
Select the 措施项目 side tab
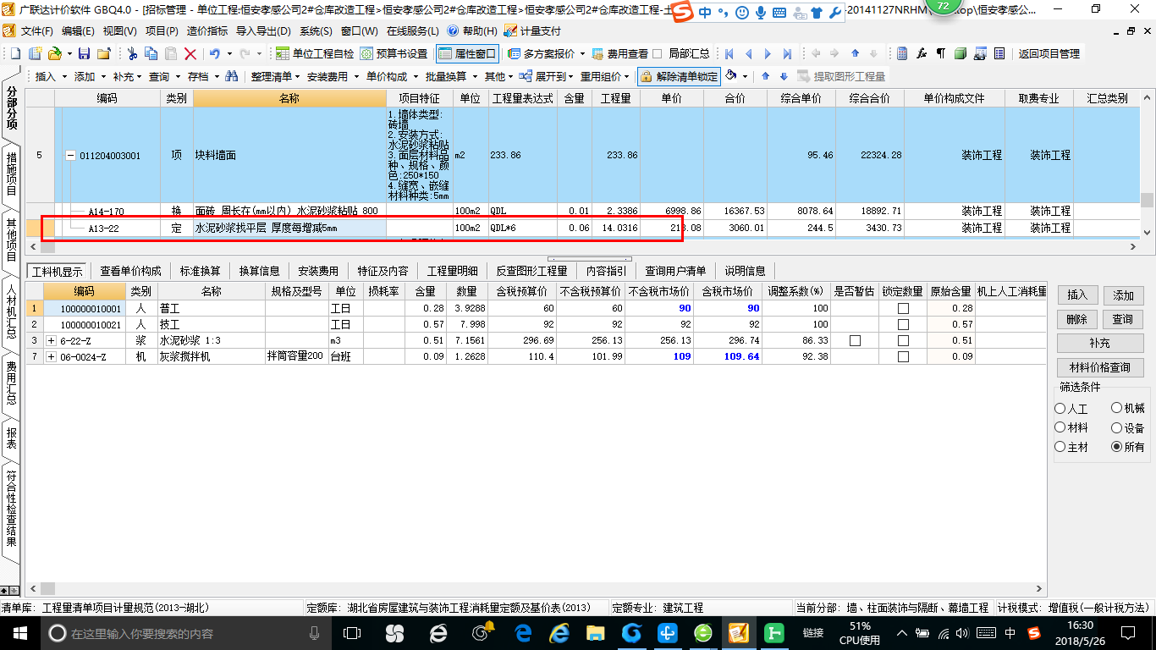11,173
